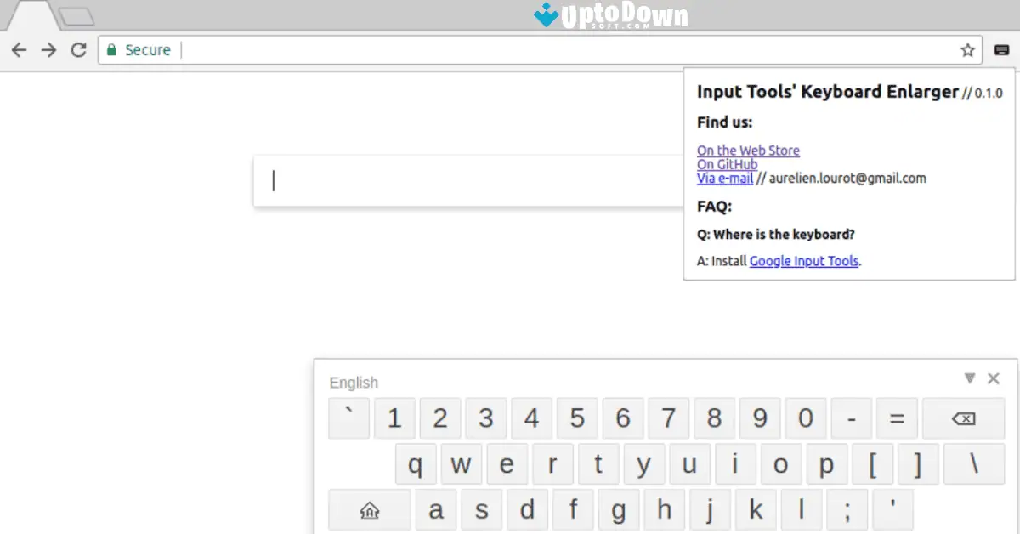Click the browser forward arrow
The height and width of the screenshot is (534, 1020).
click(x=48, y=50)
